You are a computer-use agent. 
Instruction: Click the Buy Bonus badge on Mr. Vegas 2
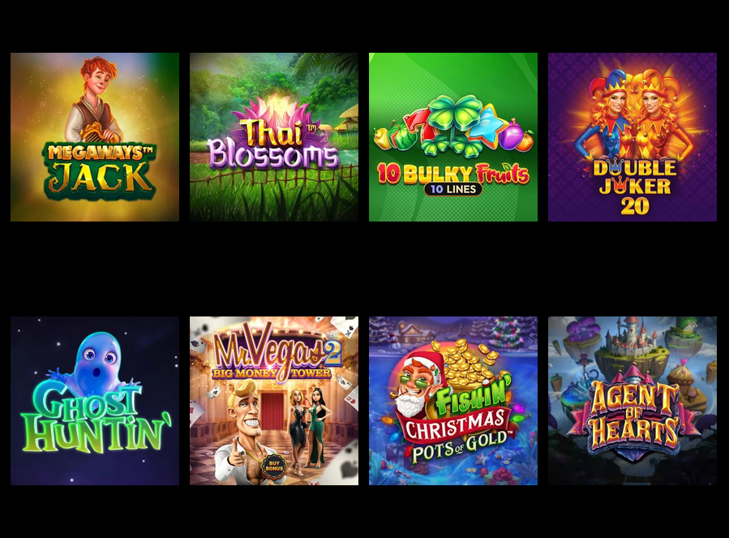tap(274, 466)
